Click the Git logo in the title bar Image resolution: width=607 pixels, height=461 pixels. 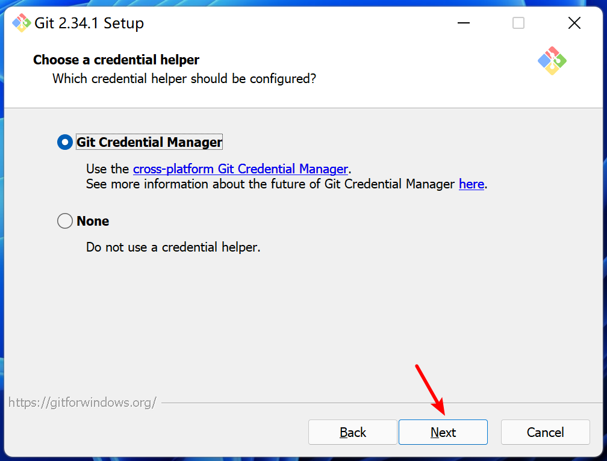coord(21,23)
